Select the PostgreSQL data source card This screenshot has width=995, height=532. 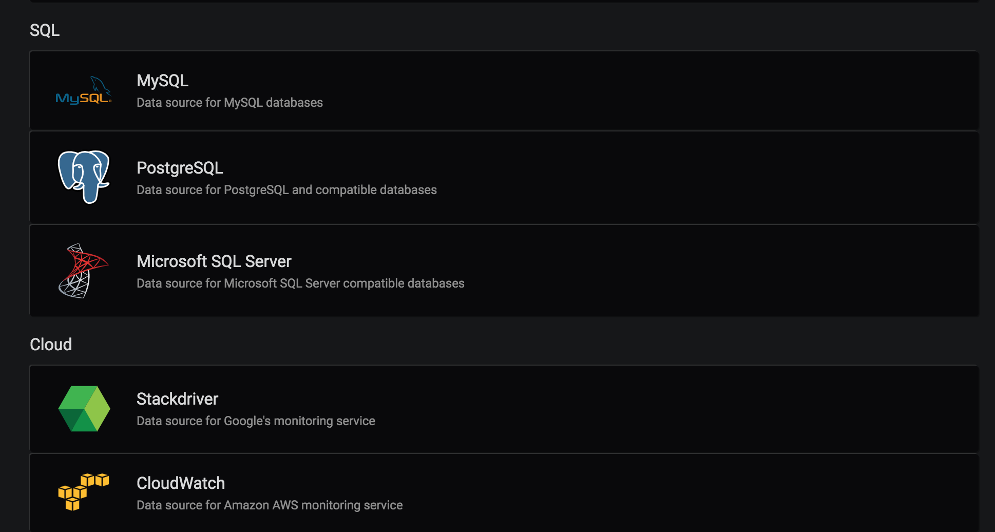tap(462, 177)
